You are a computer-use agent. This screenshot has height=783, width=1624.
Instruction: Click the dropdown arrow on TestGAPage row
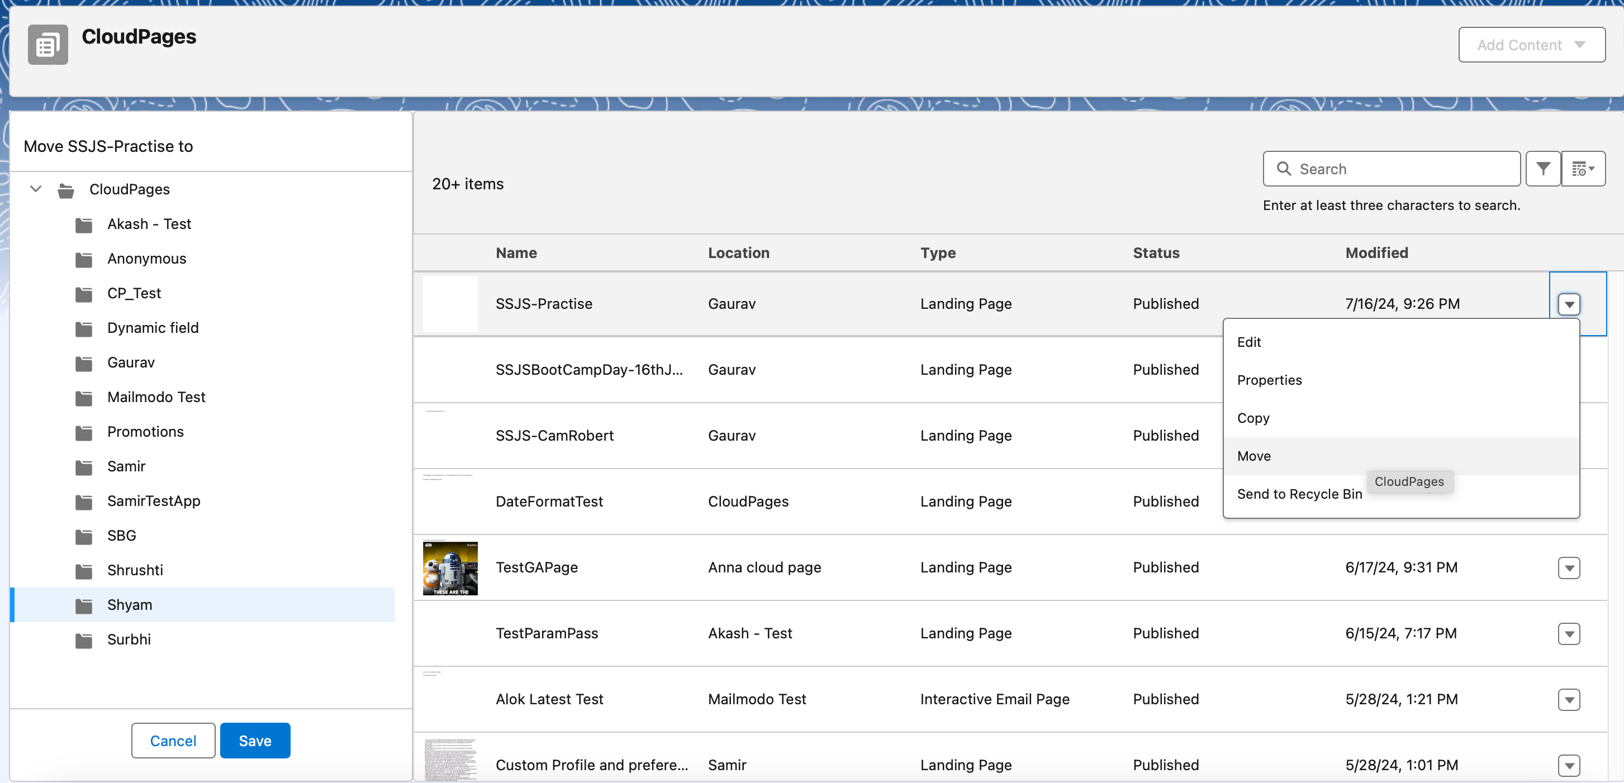point(1570,567)
